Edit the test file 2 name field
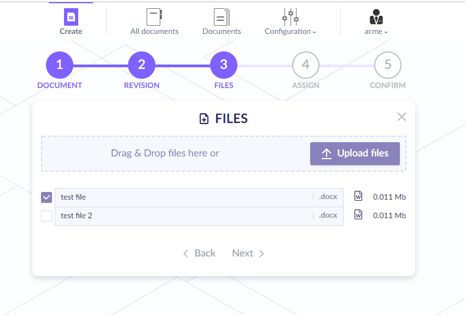The width and height of the screenshot is (465, 315). [x=183, y=215]
